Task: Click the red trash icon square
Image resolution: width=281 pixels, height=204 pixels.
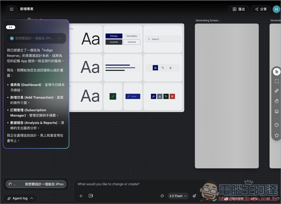Action: (x=172, y=97)
